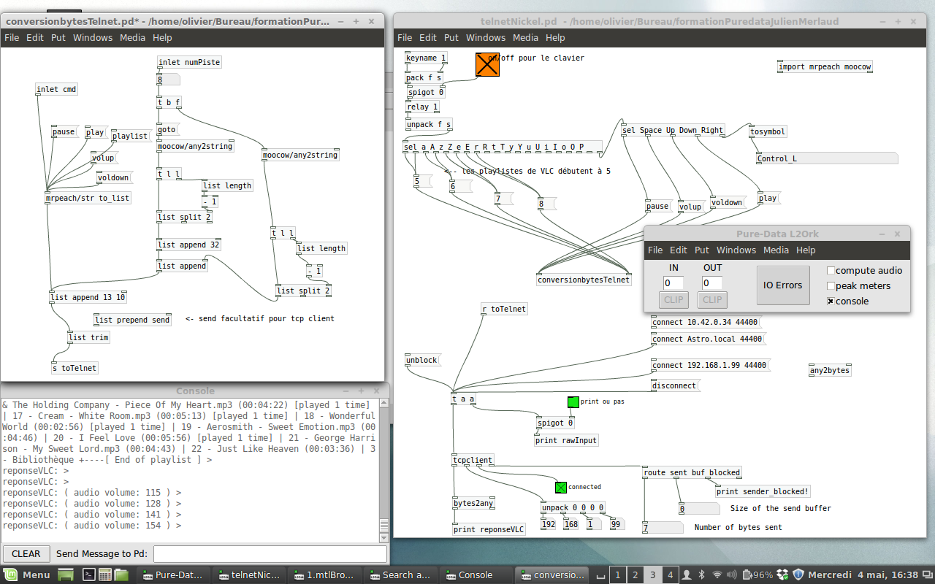Click the Dropbox tray icon
This screenshot has width=935, height=584.
(782, 575)
